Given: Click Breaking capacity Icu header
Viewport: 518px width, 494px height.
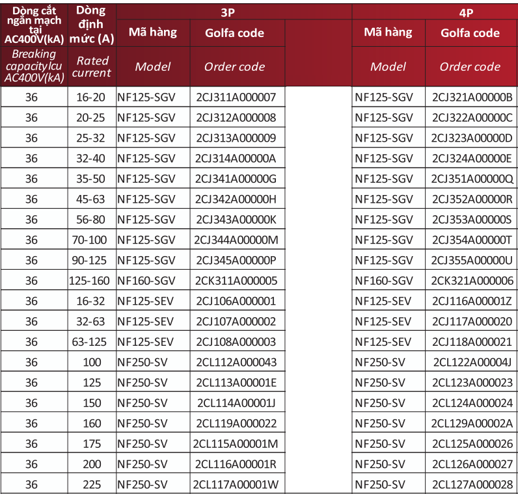Looking at the screenshot, I should point(34,66).
